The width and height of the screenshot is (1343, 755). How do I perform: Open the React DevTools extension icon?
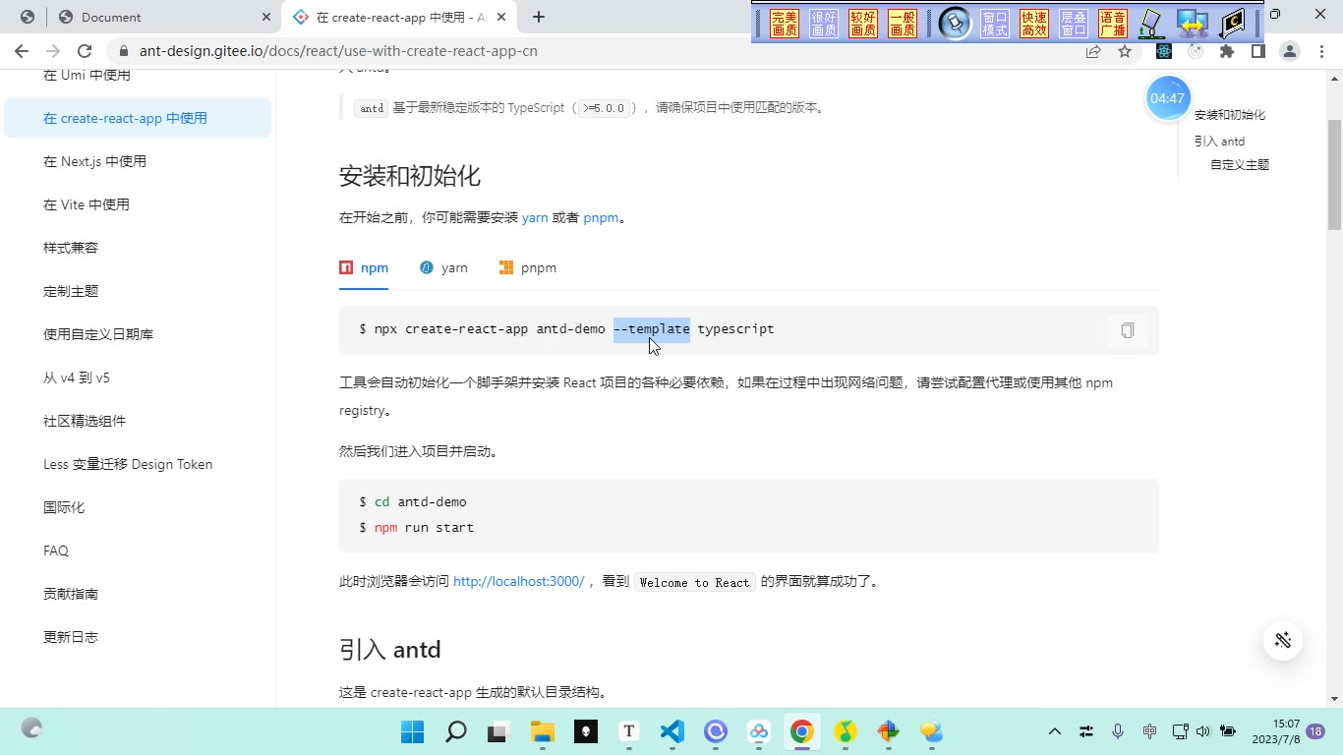click(x=1164, y=51)
